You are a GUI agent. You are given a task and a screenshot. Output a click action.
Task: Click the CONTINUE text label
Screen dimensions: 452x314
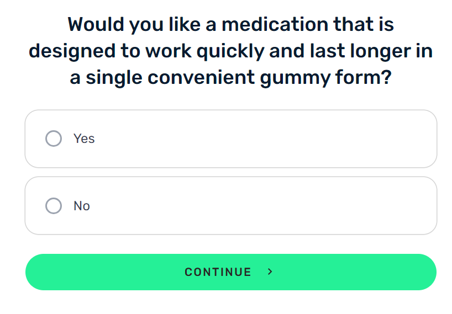pyautogui.click(x=218, y=272)
